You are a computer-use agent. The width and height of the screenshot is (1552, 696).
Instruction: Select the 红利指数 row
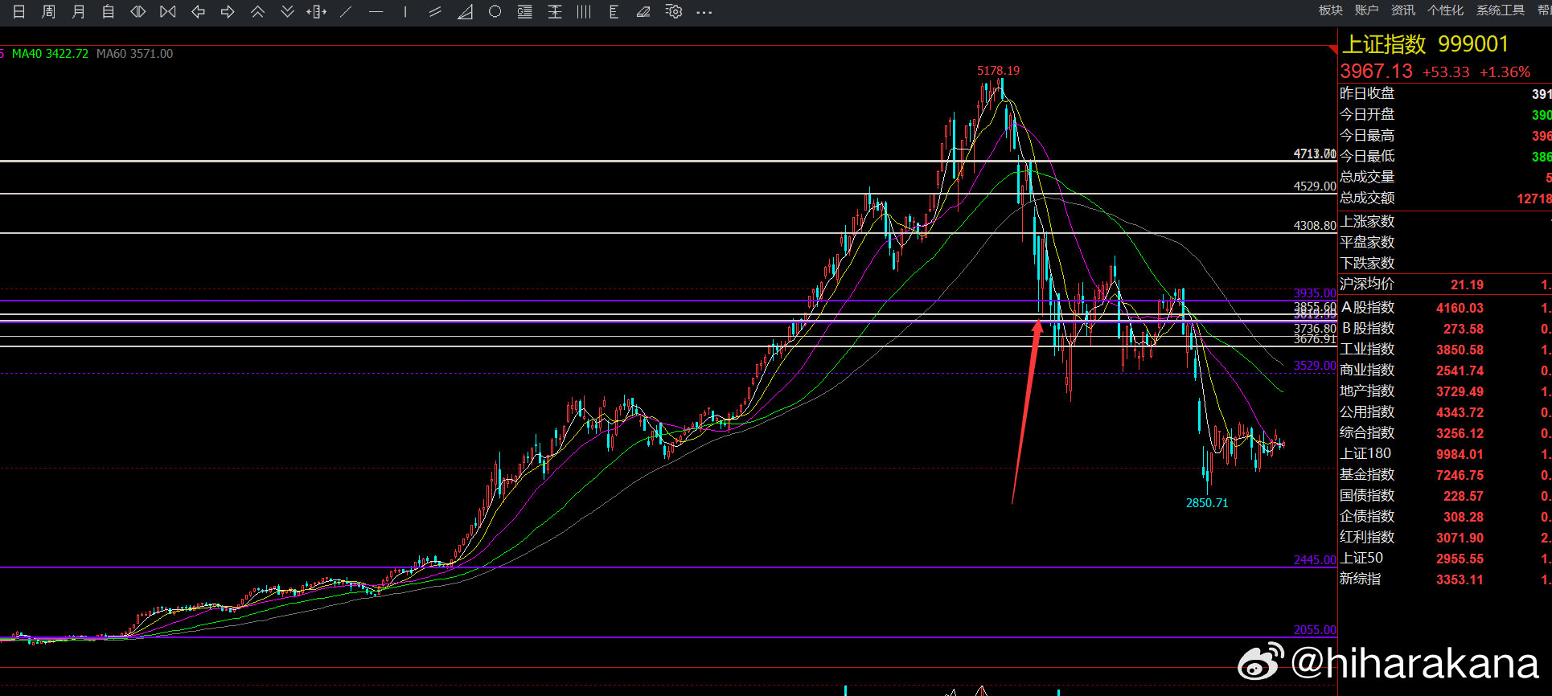coord(1445,538)
